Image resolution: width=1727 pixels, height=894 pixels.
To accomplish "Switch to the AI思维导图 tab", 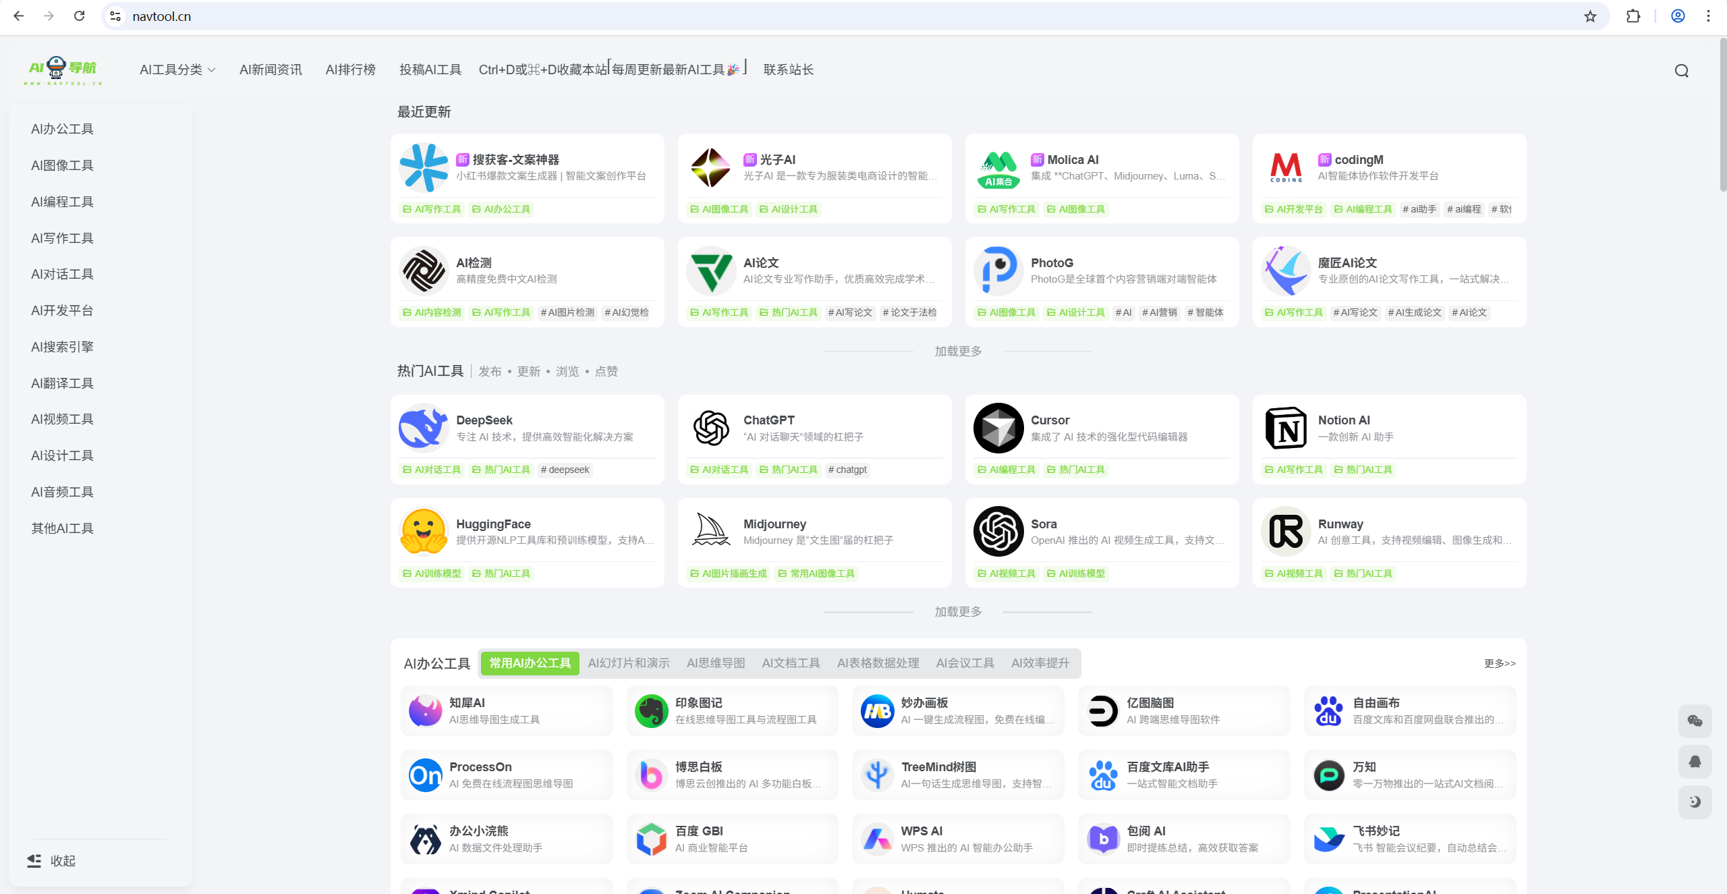I will 715,663.
